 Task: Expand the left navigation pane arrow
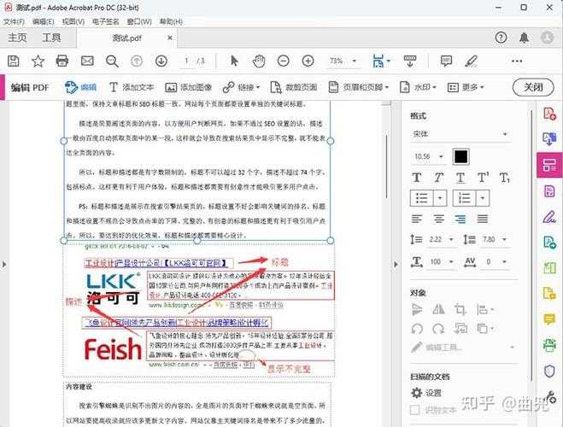coord(4,265)
